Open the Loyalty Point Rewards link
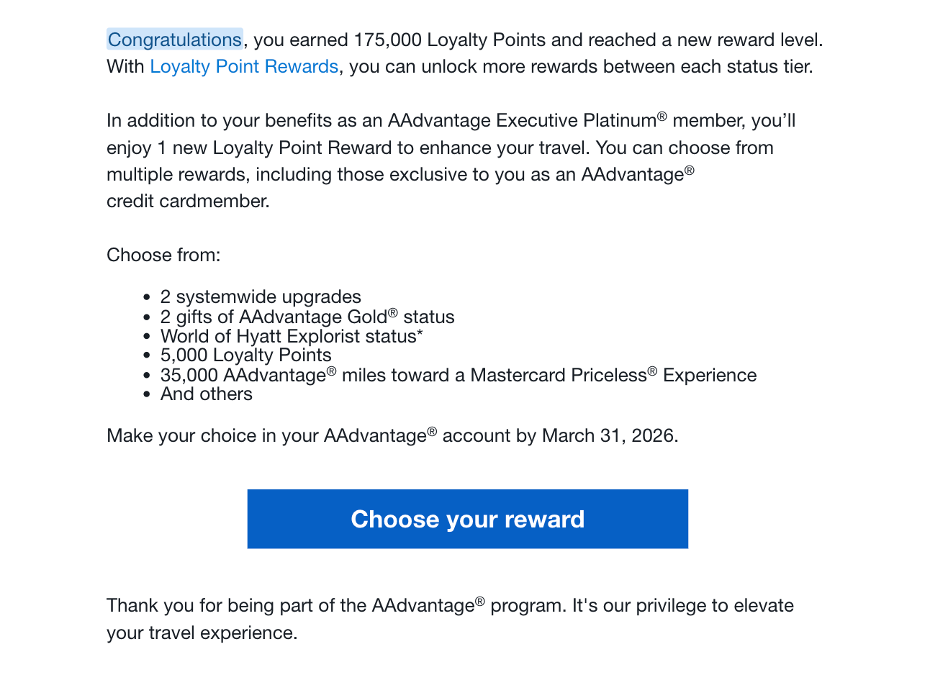Image resolution: width=930 pixels, height=675 pixels. [244, 67]
